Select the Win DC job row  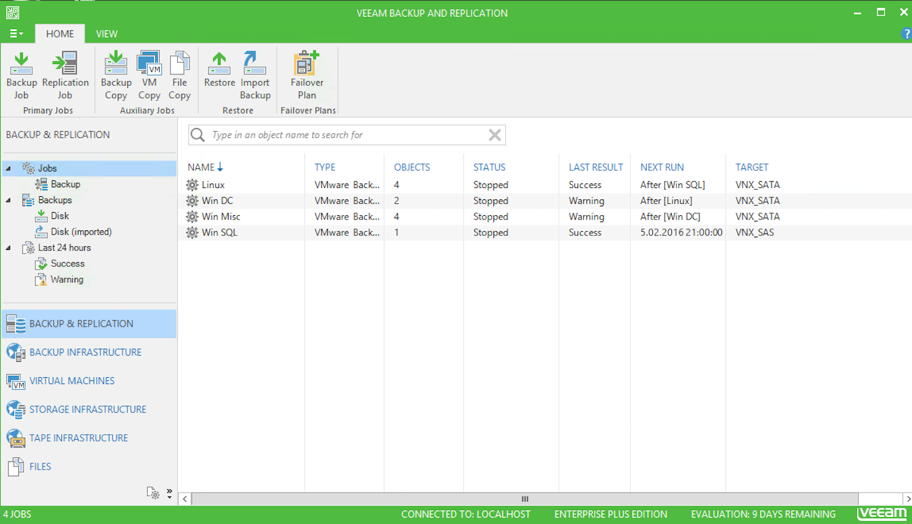click(x=545, y=201)
